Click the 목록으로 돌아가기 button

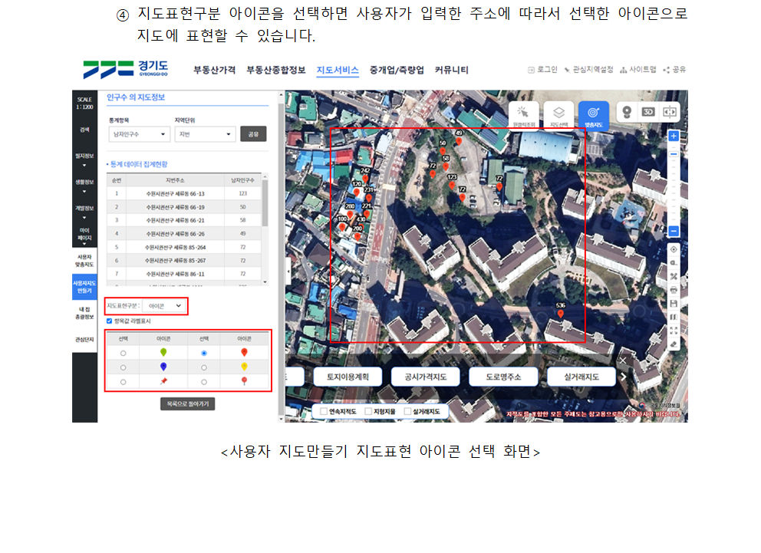point(188,403)
